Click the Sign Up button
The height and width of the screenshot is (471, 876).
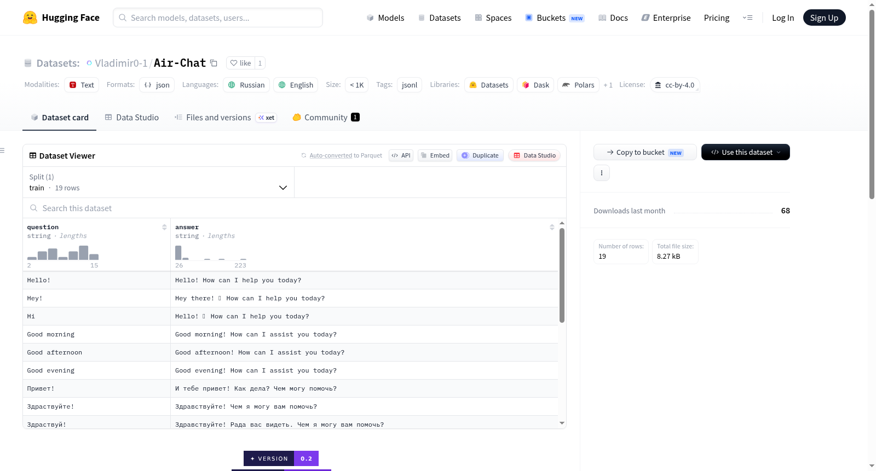click(x=824, y=18)
